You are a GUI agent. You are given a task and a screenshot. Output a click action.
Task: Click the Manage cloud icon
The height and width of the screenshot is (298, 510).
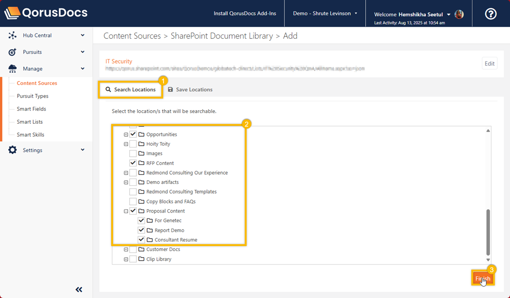coord(13,69)
